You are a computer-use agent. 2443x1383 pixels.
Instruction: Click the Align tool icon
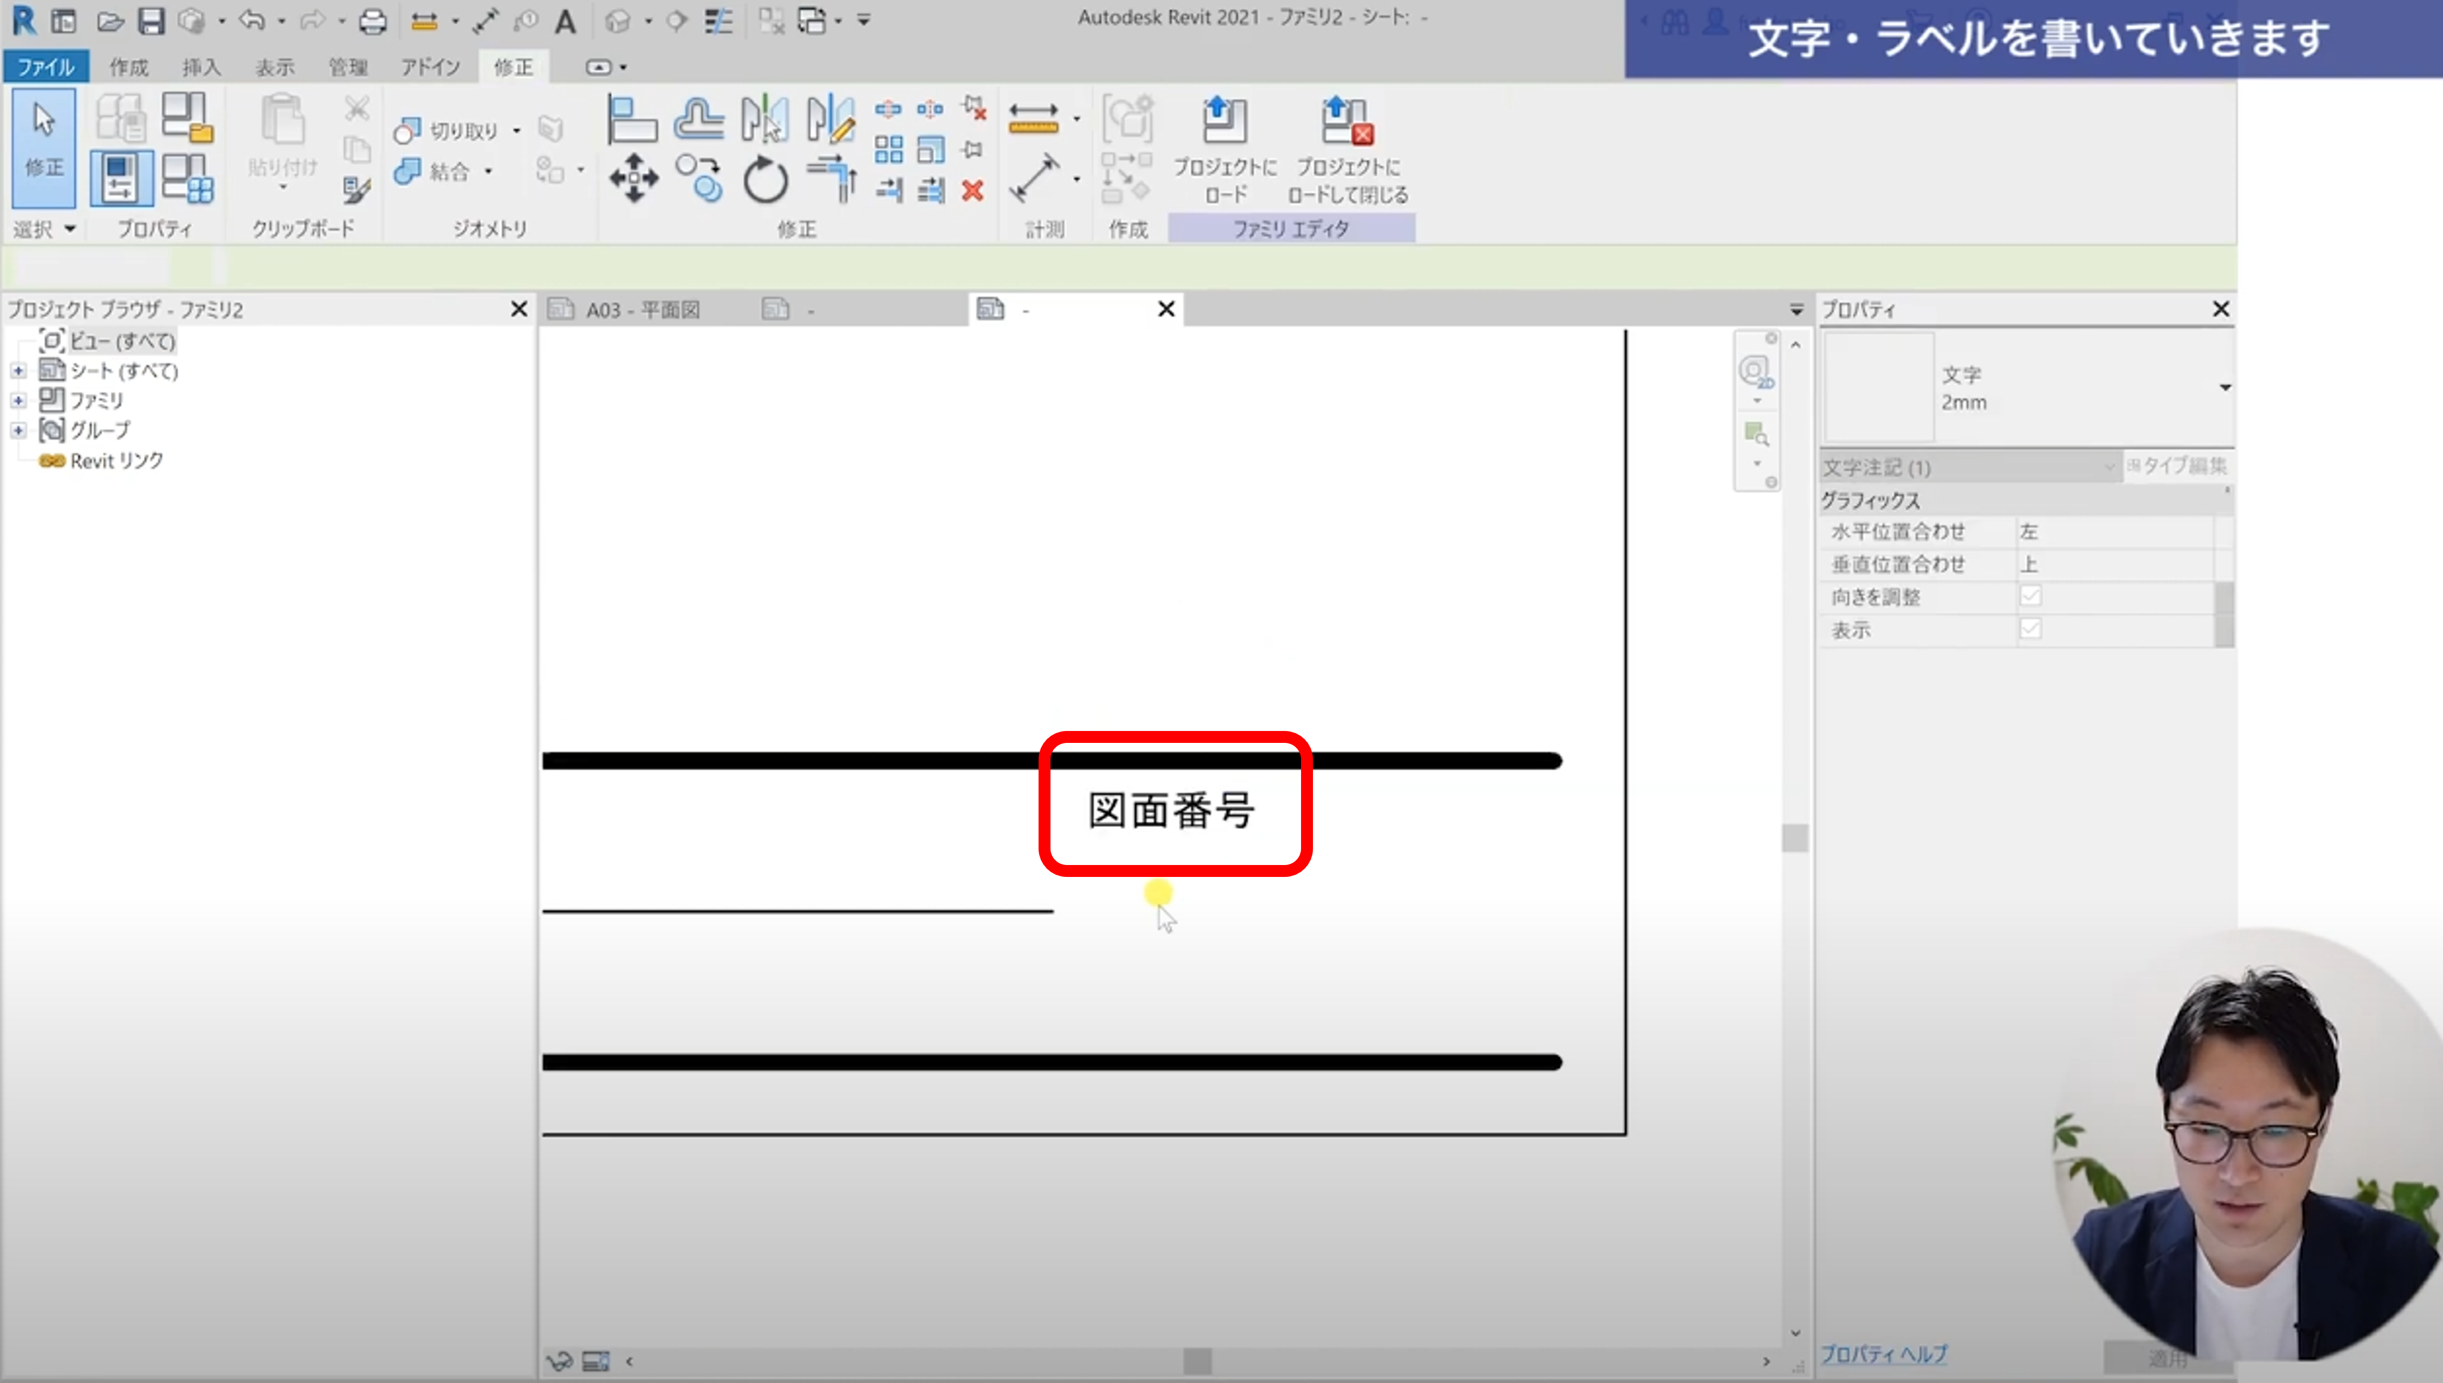[632, 120]
